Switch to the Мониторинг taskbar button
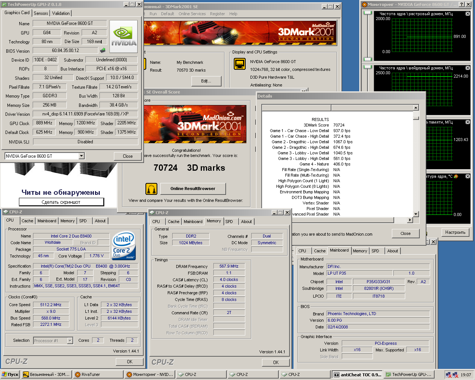475x380 pixels. (150, 374)
